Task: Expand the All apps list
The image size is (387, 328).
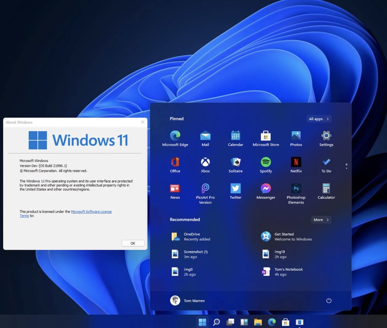Action: (319, 119)
